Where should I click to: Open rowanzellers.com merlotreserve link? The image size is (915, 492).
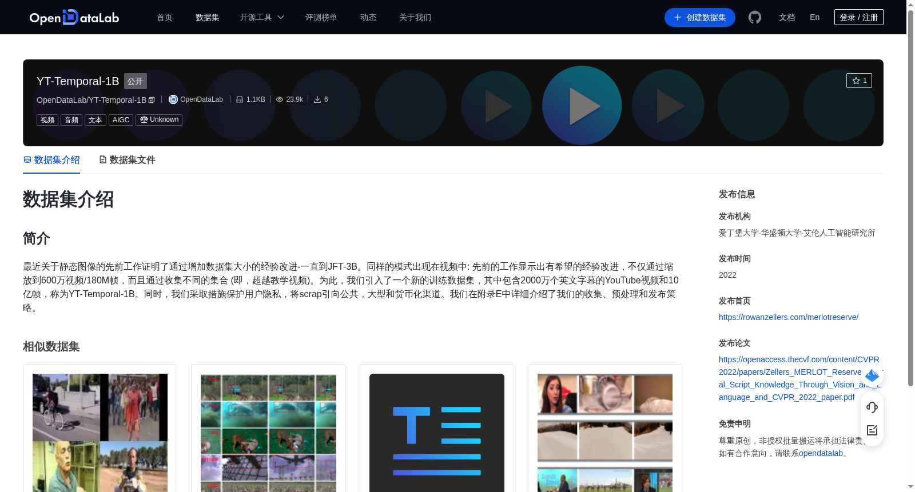(789, 317)
